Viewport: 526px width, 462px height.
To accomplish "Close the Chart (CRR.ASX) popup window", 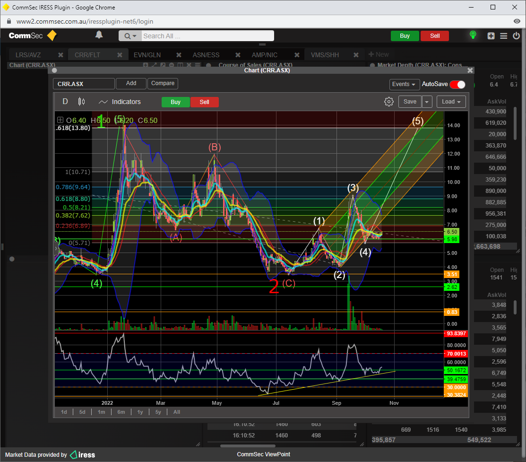I will (470, 70).
